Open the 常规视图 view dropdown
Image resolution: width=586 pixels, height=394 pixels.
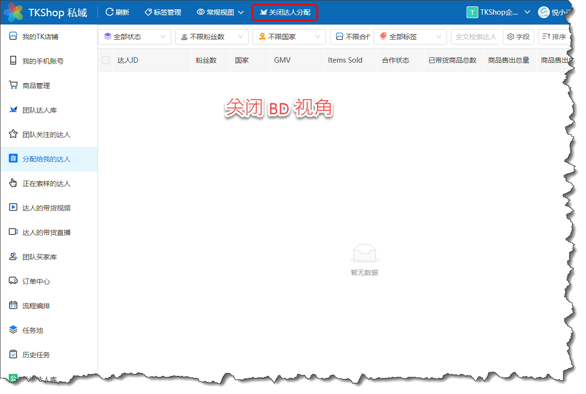point(220,12)
